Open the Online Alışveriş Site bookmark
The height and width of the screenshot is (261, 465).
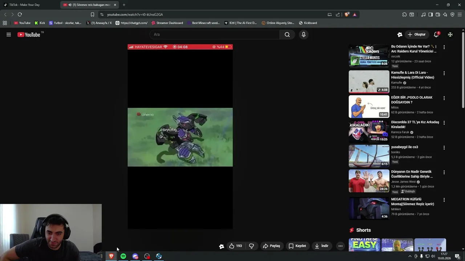tap(278, 23)
